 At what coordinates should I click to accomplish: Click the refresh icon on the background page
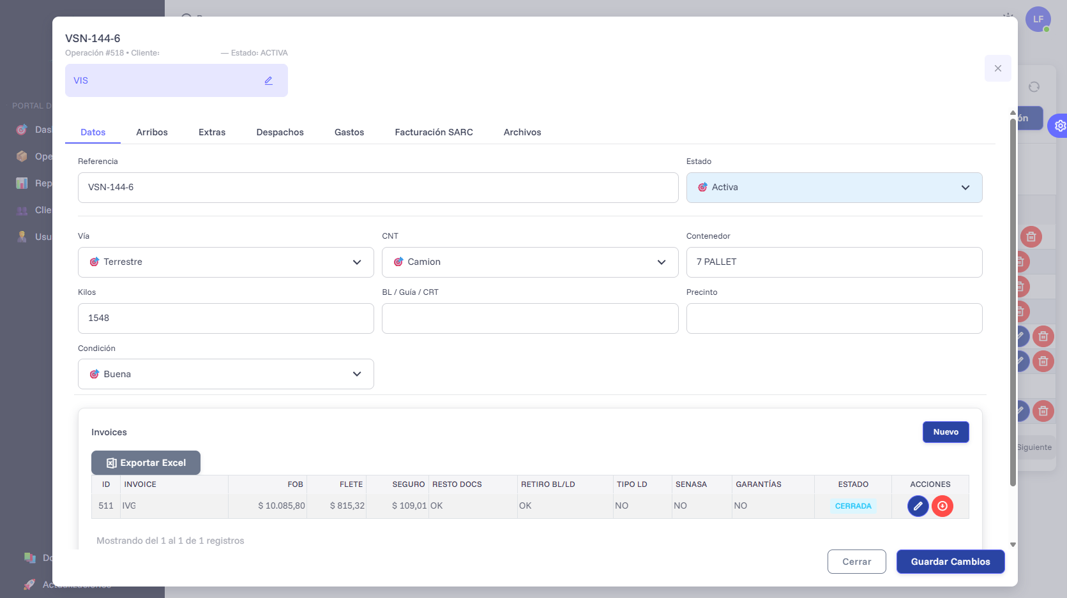(x=1034, y=87)
